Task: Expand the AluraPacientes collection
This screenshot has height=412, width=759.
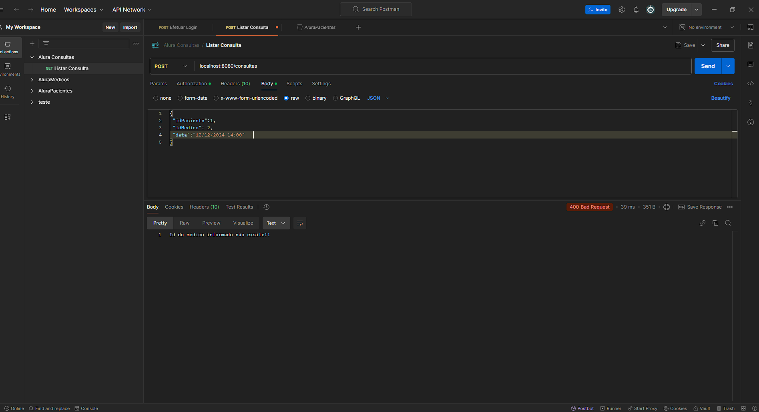Action: pos(32,91)
